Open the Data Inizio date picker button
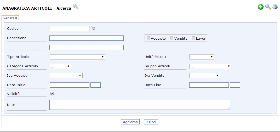The width and height of the screenshot is (280, 132). 95,85
